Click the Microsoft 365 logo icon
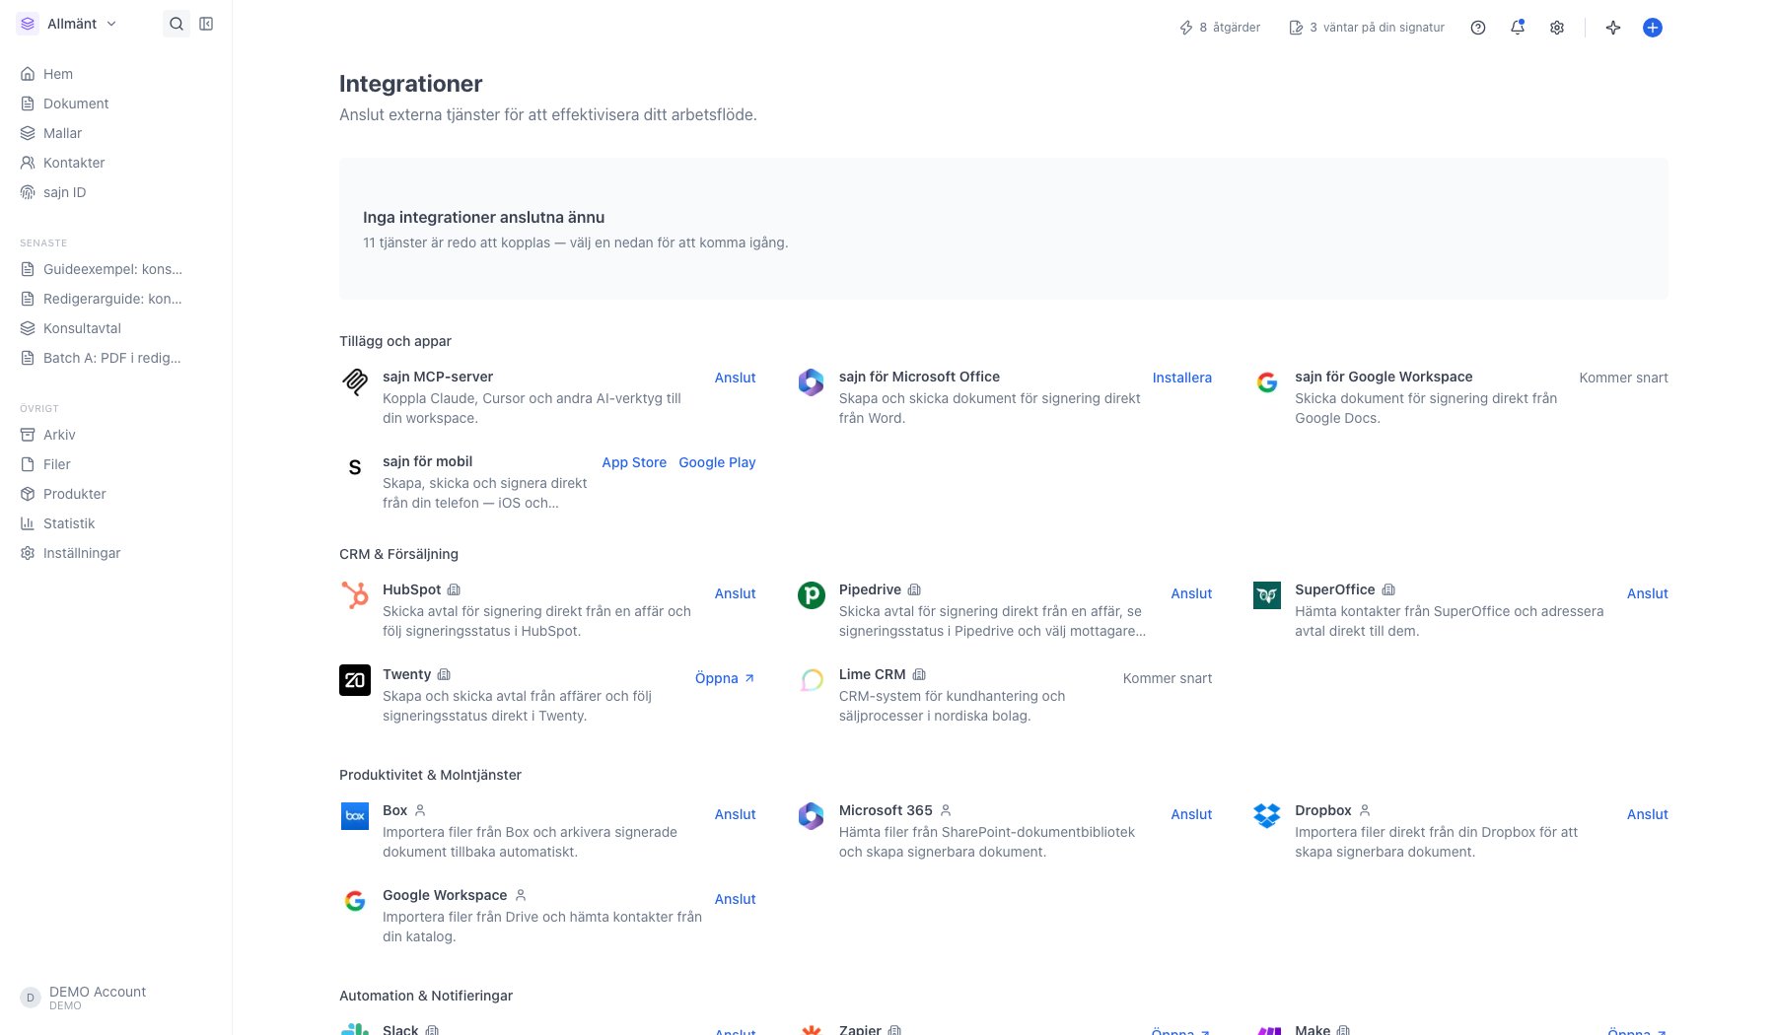This screenshot has width=1775, height=1035. pyautogui.click(x=812, y=816)
